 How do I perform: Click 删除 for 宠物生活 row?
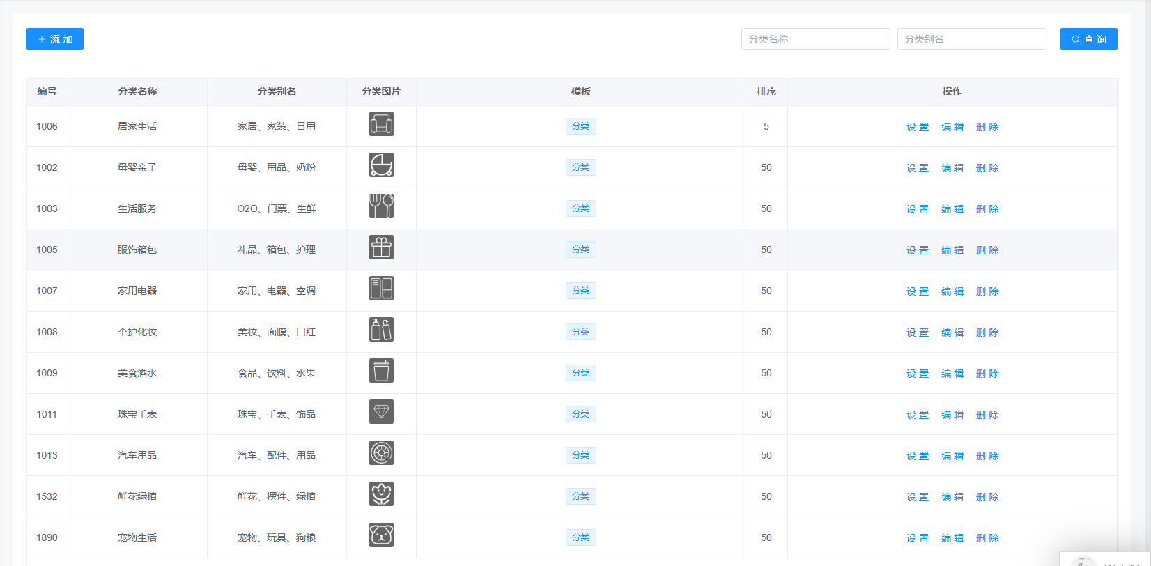coord(987,538)
